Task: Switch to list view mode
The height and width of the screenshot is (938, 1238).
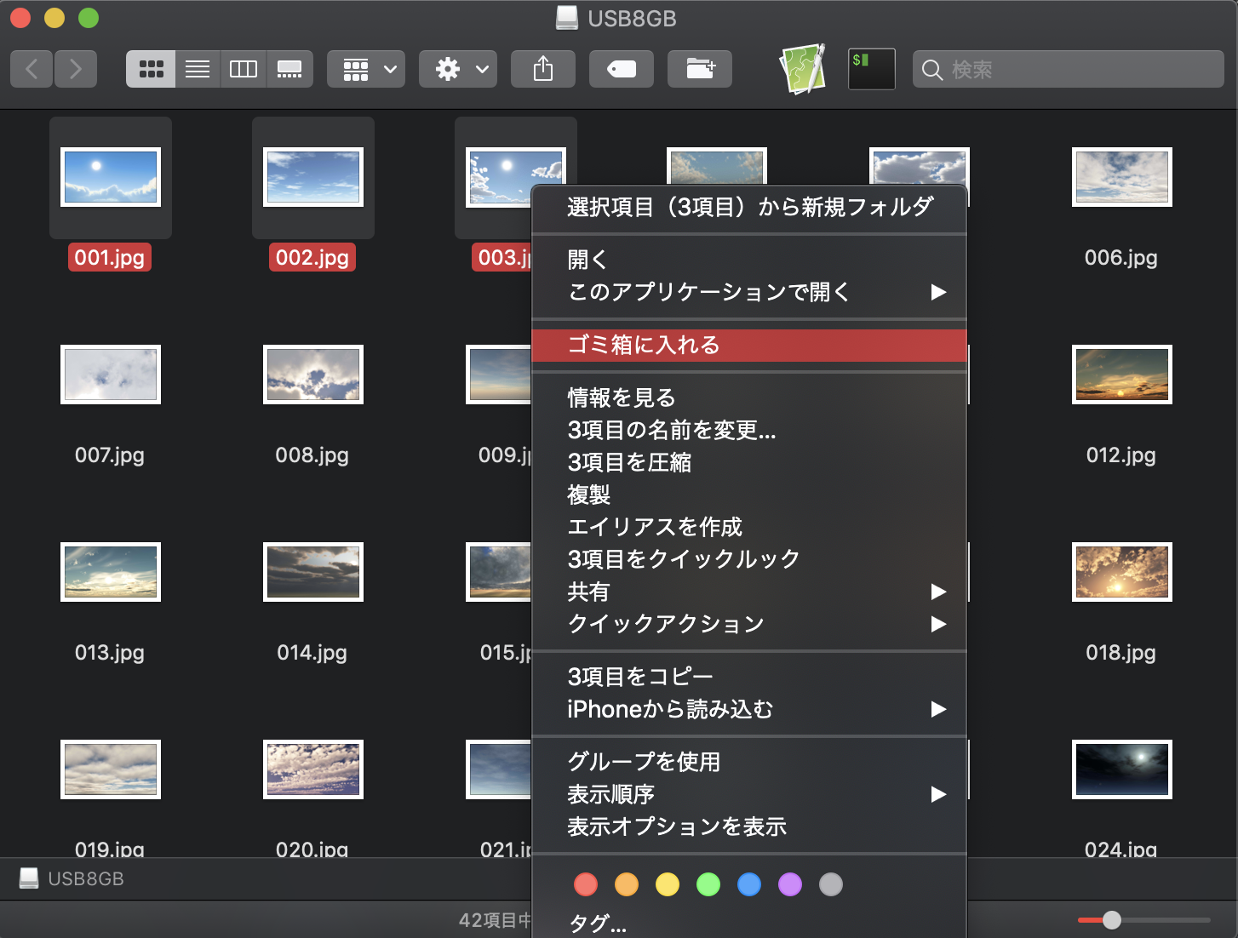Action: (x=198, y=69)
